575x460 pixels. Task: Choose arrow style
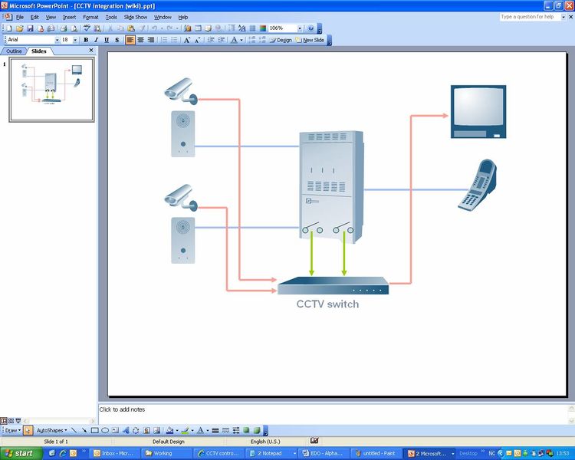pos(236,430)
